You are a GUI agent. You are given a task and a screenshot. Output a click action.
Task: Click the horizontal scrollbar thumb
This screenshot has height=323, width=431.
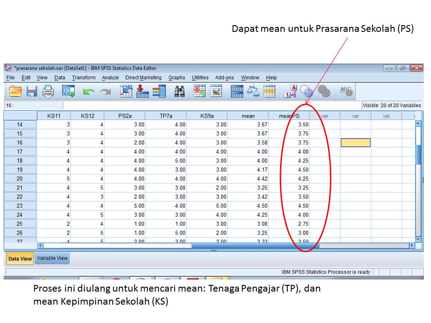(x=255, y=245)
